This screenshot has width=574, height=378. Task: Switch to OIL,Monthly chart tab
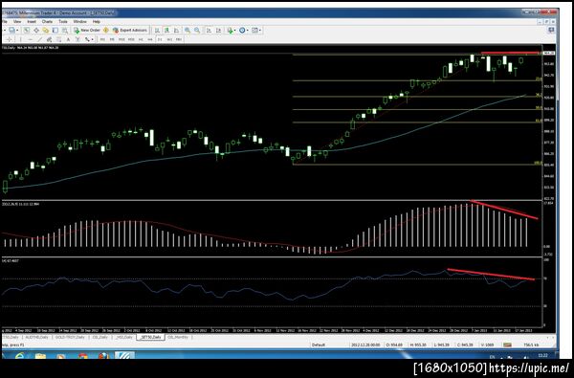click(178, 337)
